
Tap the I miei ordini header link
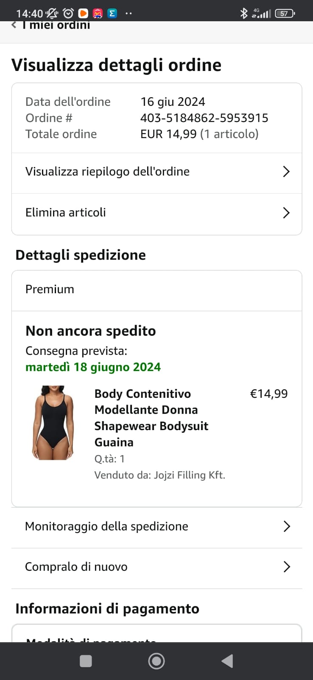pyautogui.click(x=56, y=25)
